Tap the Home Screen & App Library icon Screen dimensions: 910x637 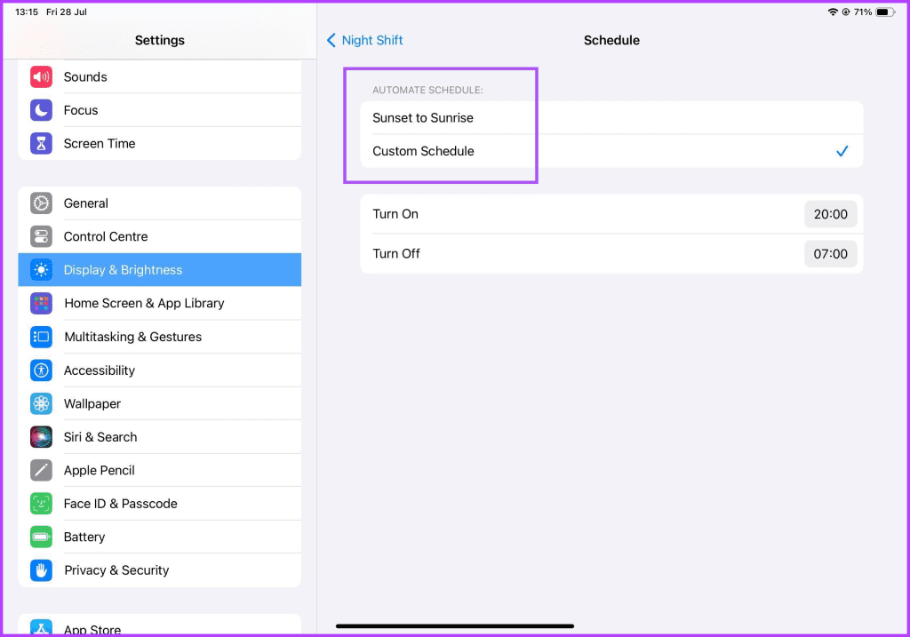(x=41, y=303)
